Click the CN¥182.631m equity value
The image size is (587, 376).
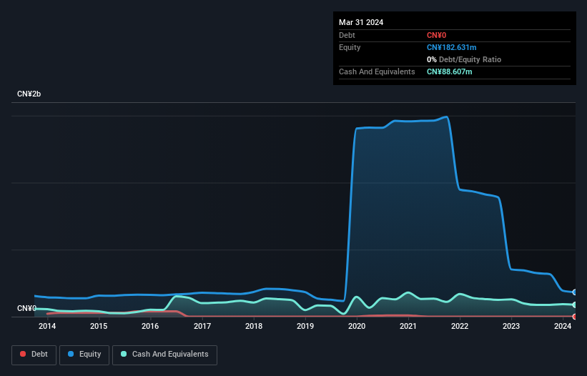point(451,47)
